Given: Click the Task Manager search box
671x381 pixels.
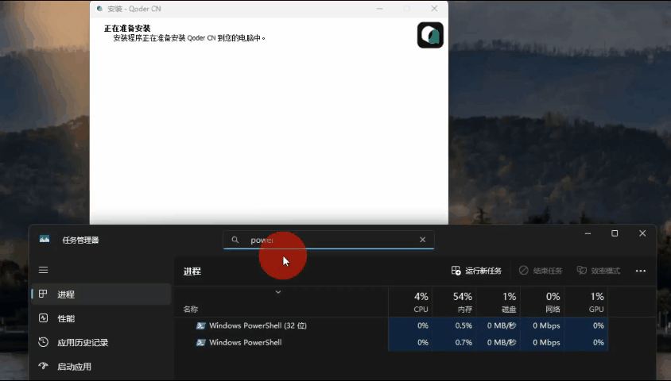Looking at the screenshot, I should [328, 240].
